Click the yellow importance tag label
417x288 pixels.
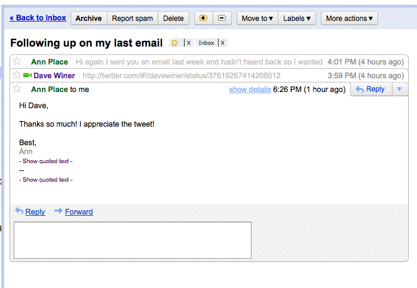click(175, 43)
